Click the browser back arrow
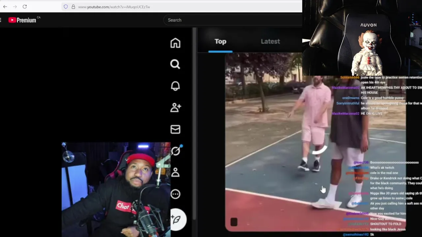 click(x=5, y=7)
